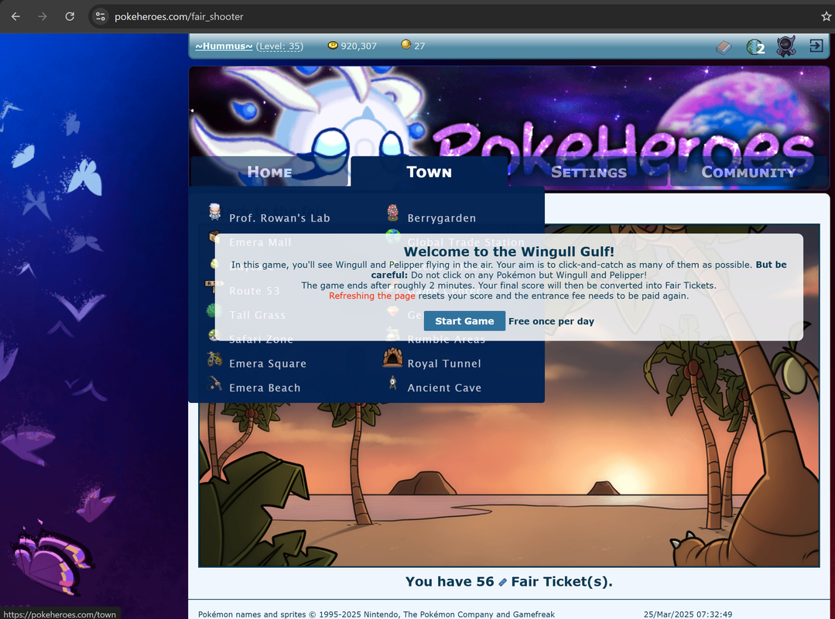Click the Ancient Cave icon
Image resolution: width=835 pixels, height=619 pixels.
point(392,383)
